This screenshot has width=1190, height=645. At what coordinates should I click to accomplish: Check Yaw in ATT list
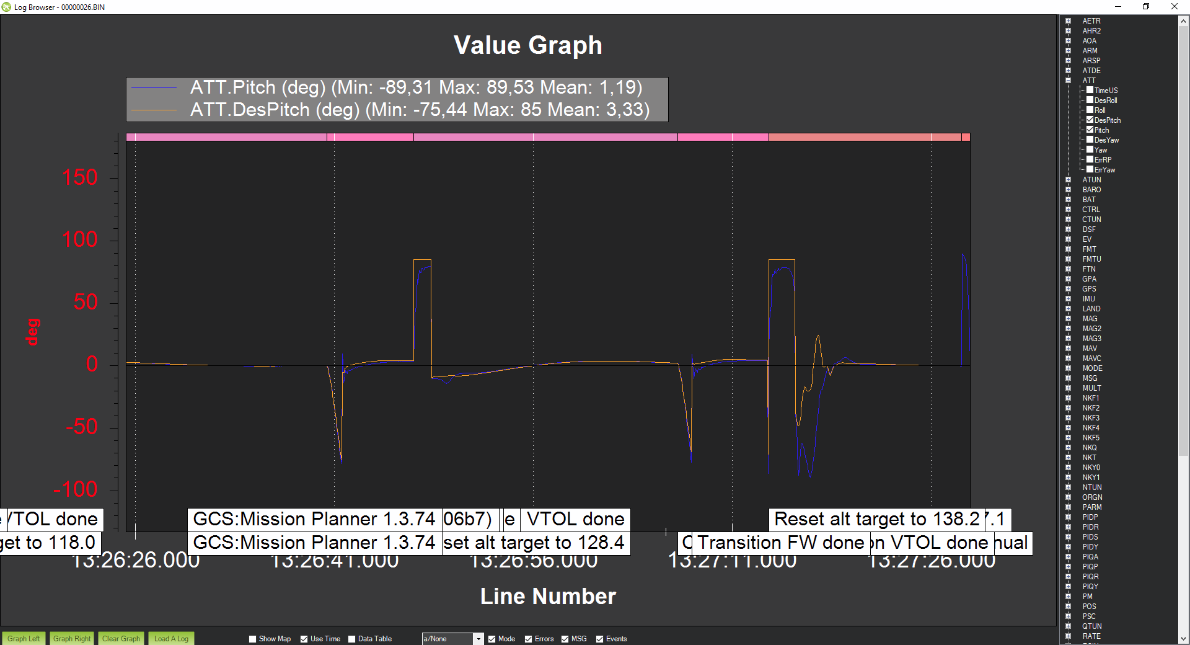(x=1090, y=149)
